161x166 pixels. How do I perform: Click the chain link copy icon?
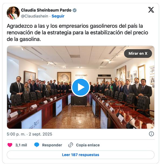71,145
